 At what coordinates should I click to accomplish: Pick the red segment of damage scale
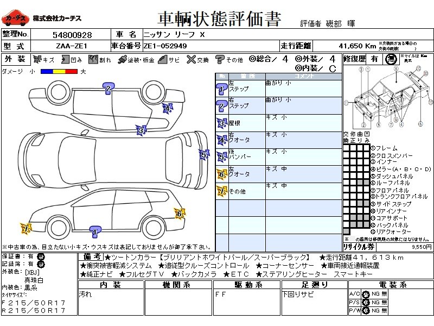tap(72, 72)
